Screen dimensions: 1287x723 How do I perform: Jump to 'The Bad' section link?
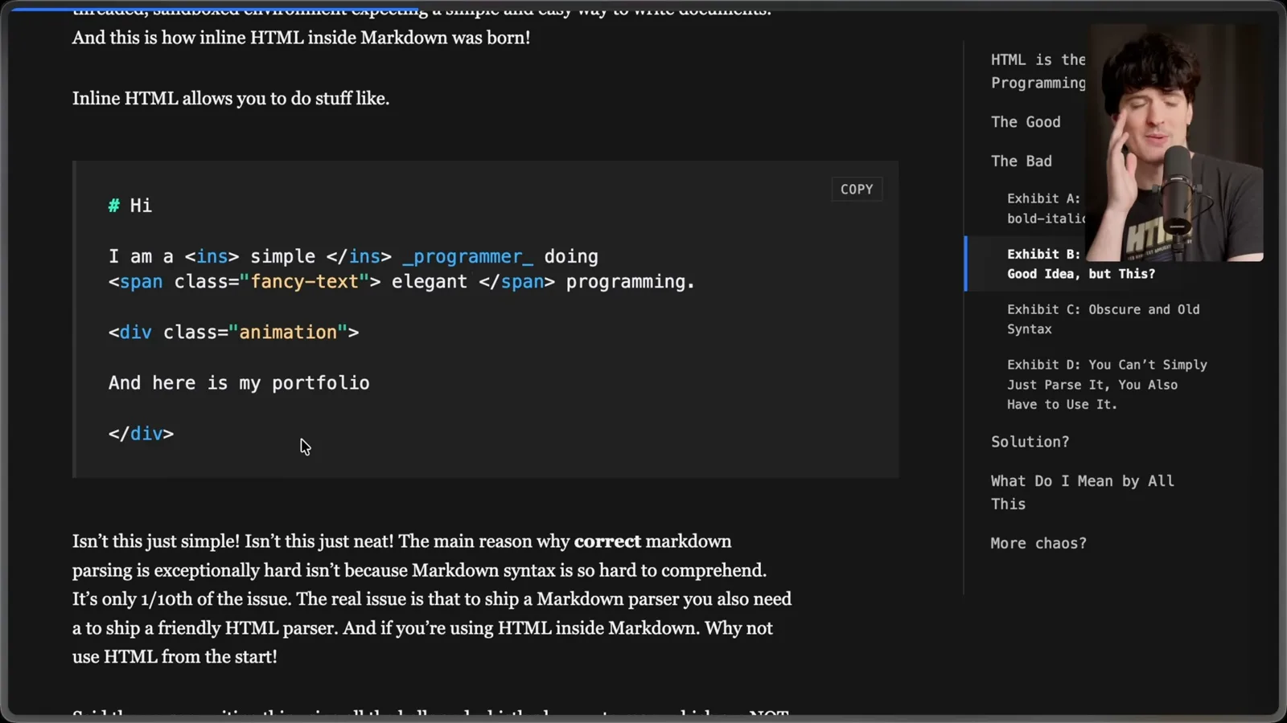1022,161
